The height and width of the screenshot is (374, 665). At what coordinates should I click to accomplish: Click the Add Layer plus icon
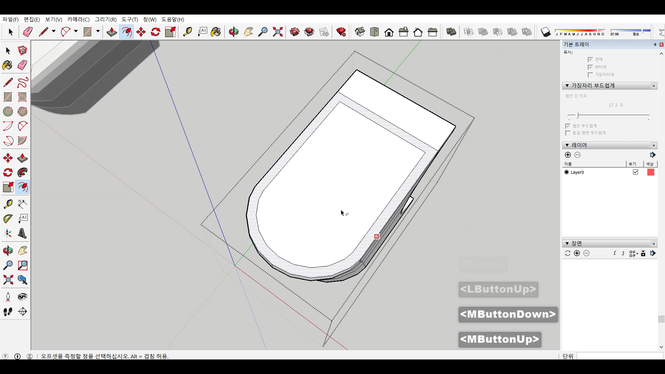click(x=568, y=155)
